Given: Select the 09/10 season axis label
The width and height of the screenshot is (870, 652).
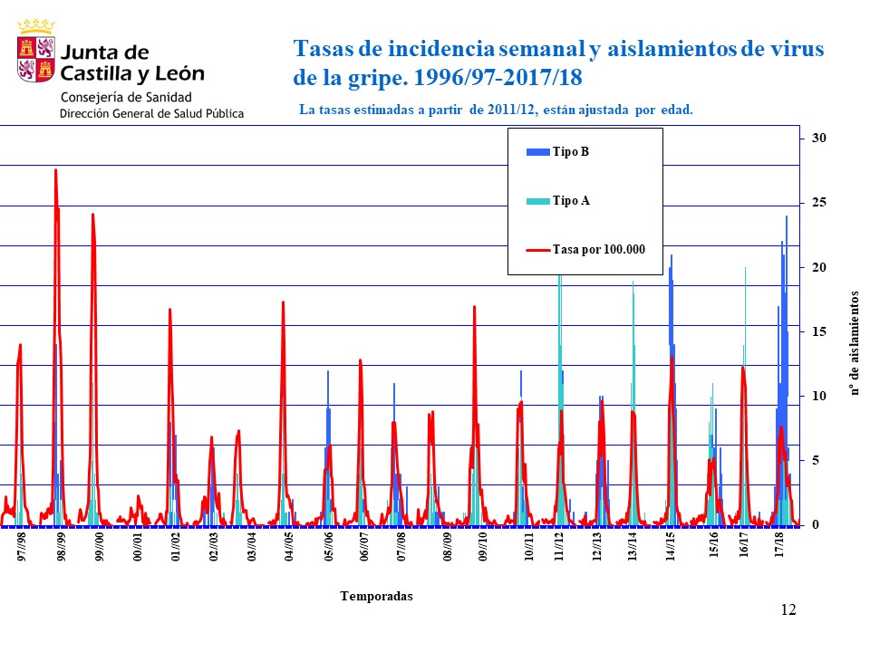Looking at the screenshot, I should point(484,548).
